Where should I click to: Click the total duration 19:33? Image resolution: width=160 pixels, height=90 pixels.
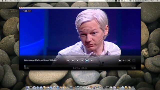pyautogui.click(x=133, y=68)
